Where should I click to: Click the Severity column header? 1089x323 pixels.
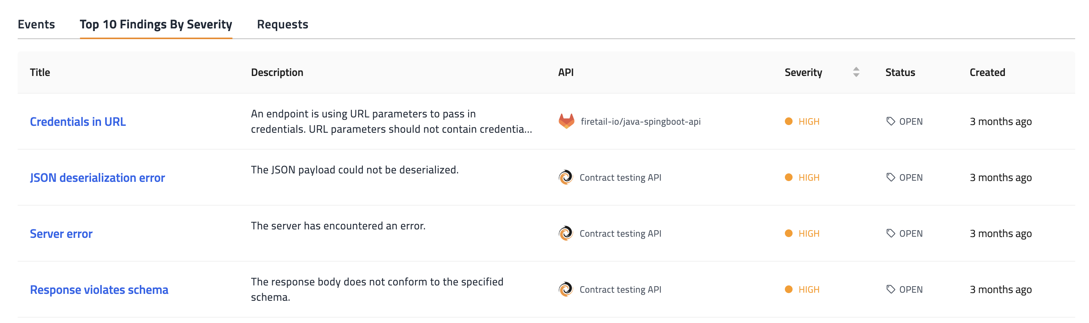803,73
